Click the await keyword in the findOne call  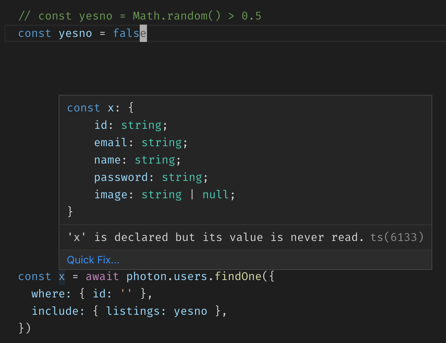point(102,276)
